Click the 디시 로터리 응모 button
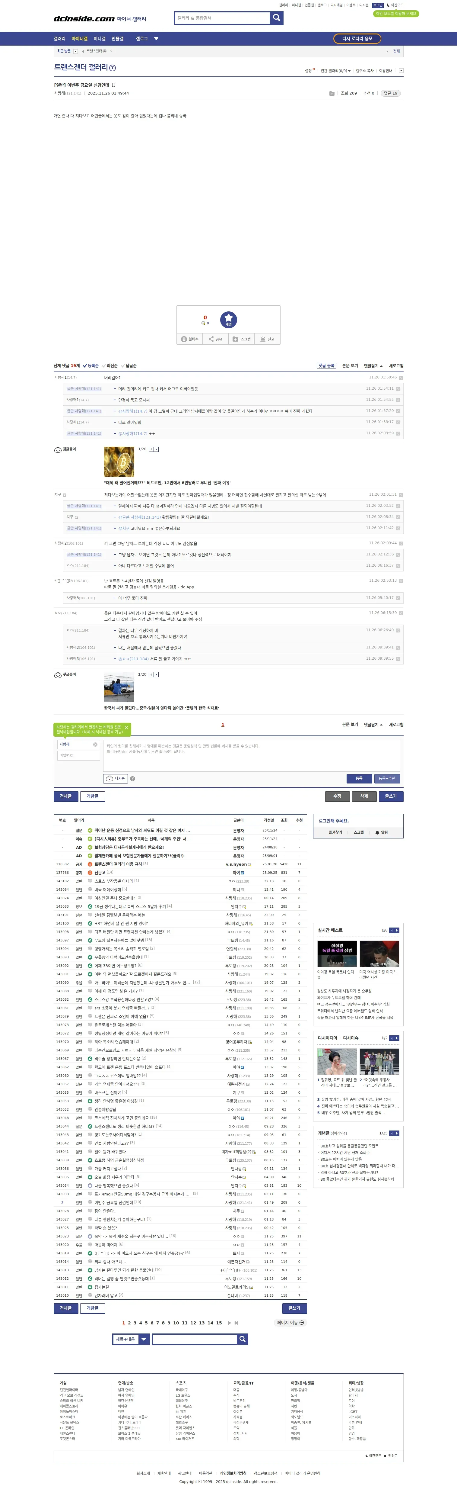This screenshot has width=457, height=1499. pos(357,38)
